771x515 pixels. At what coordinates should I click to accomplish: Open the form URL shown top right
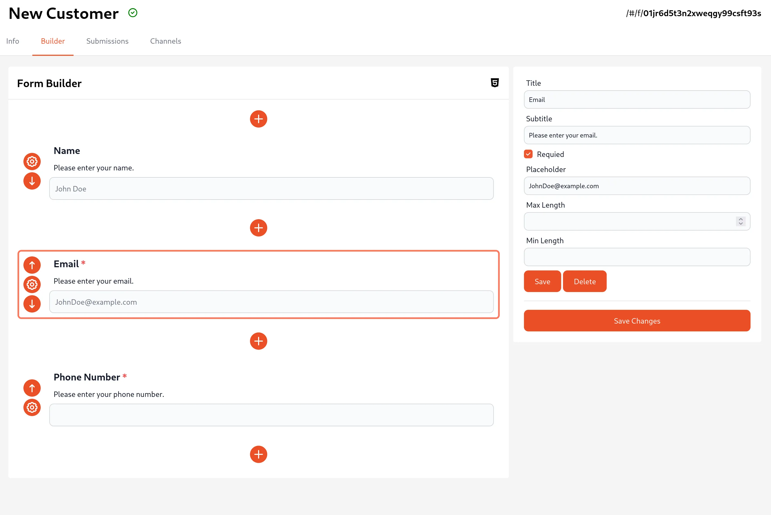tap(693, 13)
